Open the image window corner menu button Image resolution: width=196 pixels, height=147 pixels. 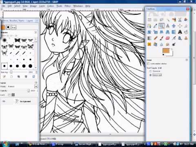pos(2,9)
